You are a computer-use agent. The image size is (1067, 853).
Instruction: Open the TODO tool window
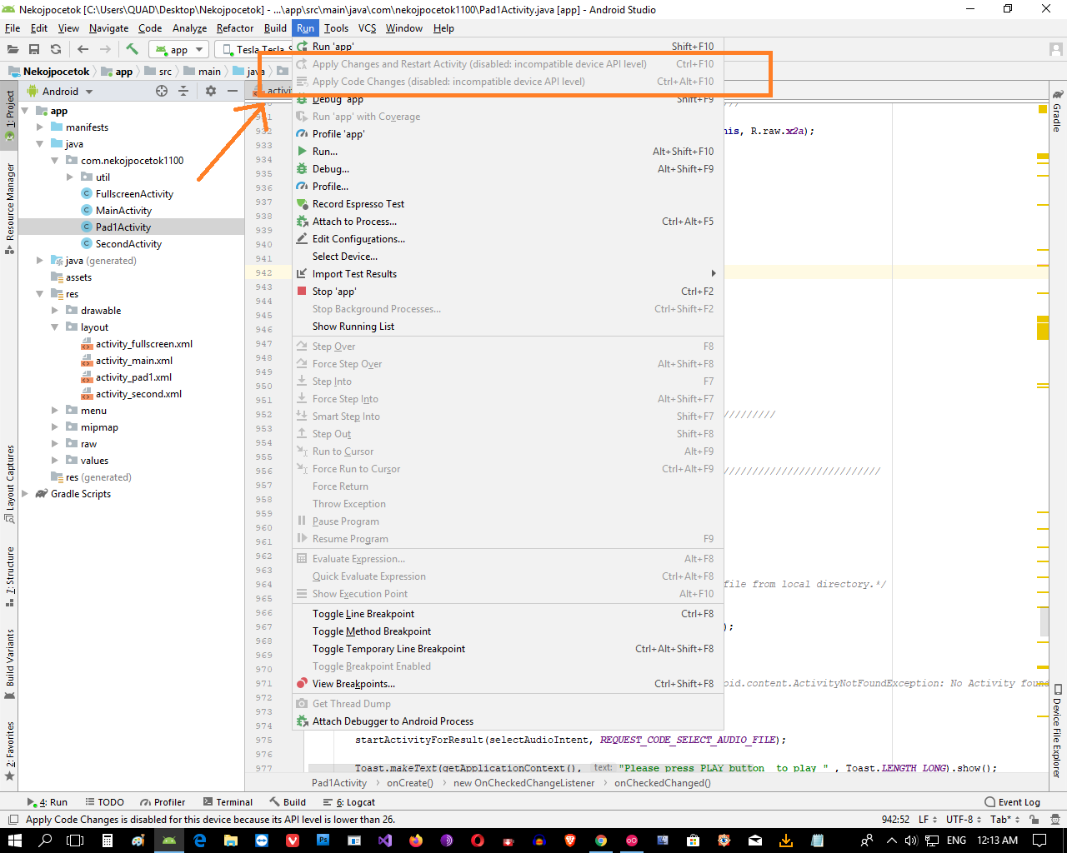pos(104,802)
